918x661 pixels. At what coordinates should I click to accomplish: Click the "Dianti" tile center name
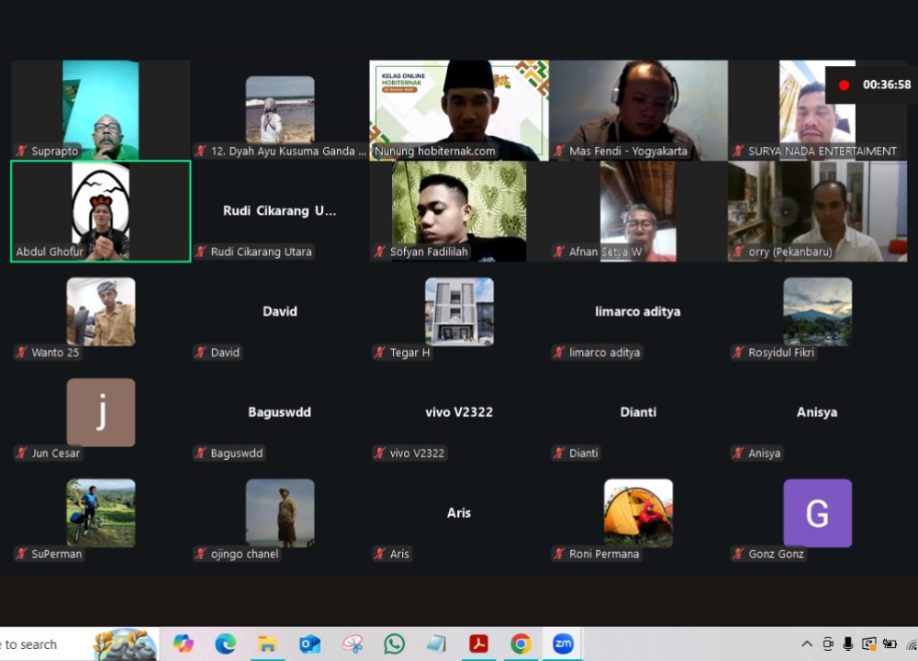pos(638,412)
